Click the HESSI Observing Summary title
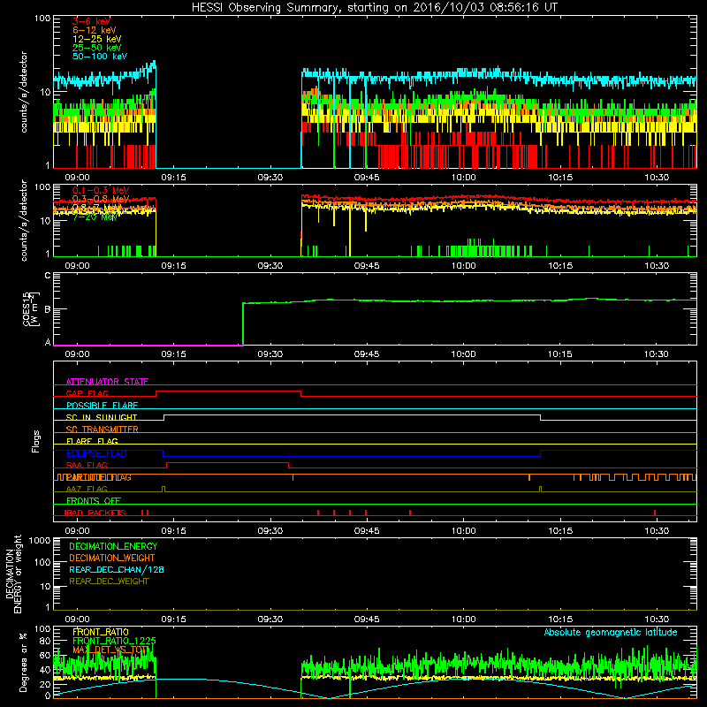 point(375,8)
